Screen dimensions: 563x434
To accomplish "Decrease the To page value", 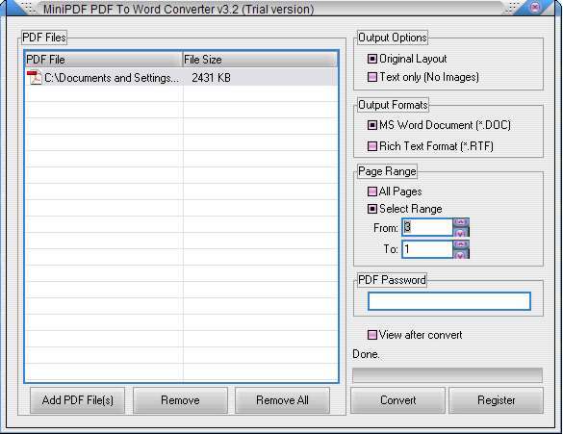I will (461, 254).
